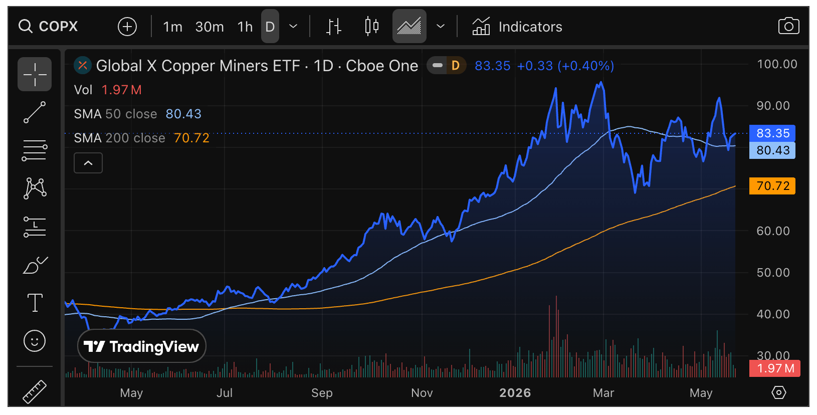Expand the time interval dropdown

pyautogui.click(x=294, y=27)
